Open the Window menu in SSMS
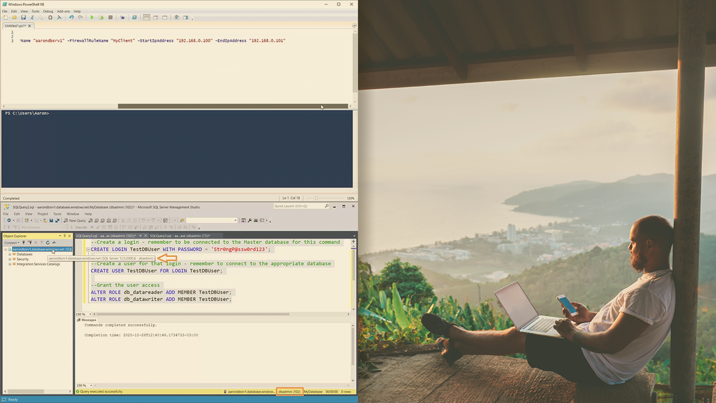 pos(73,214)
